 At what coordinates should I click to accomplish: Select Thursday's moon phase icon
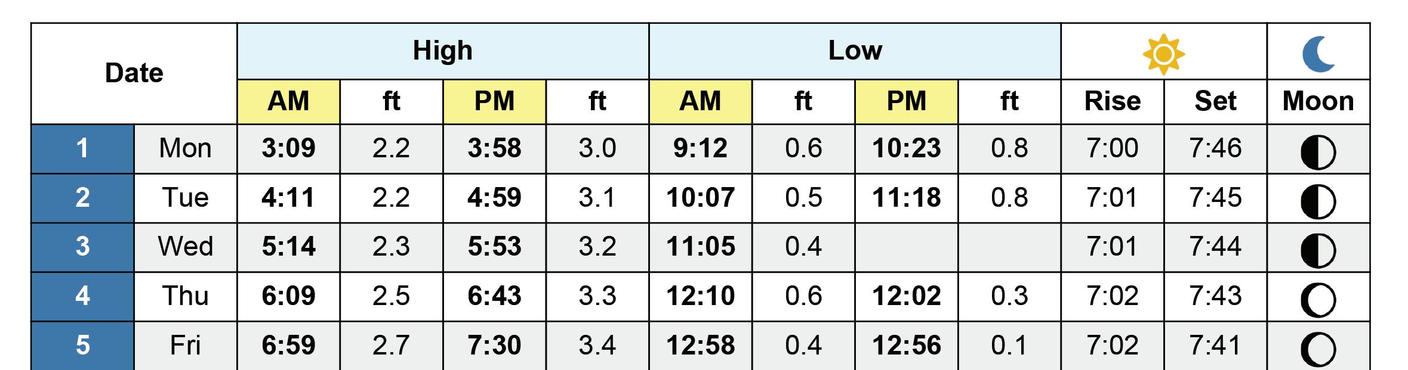(x=1318, y=300)
